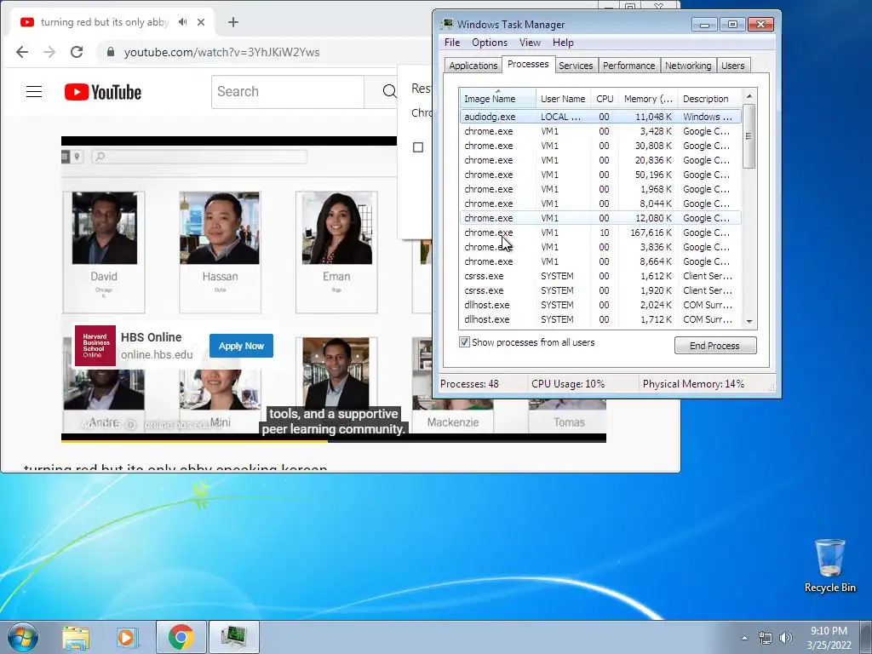The height and width of the screenshot is (654, 872).
Task: Open the YouTube hamburger menu
Action: [34, 92]
